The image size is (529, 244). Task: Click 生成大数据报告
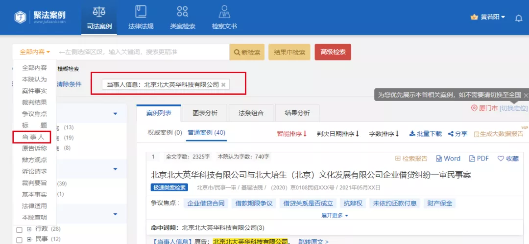(499, 134)
